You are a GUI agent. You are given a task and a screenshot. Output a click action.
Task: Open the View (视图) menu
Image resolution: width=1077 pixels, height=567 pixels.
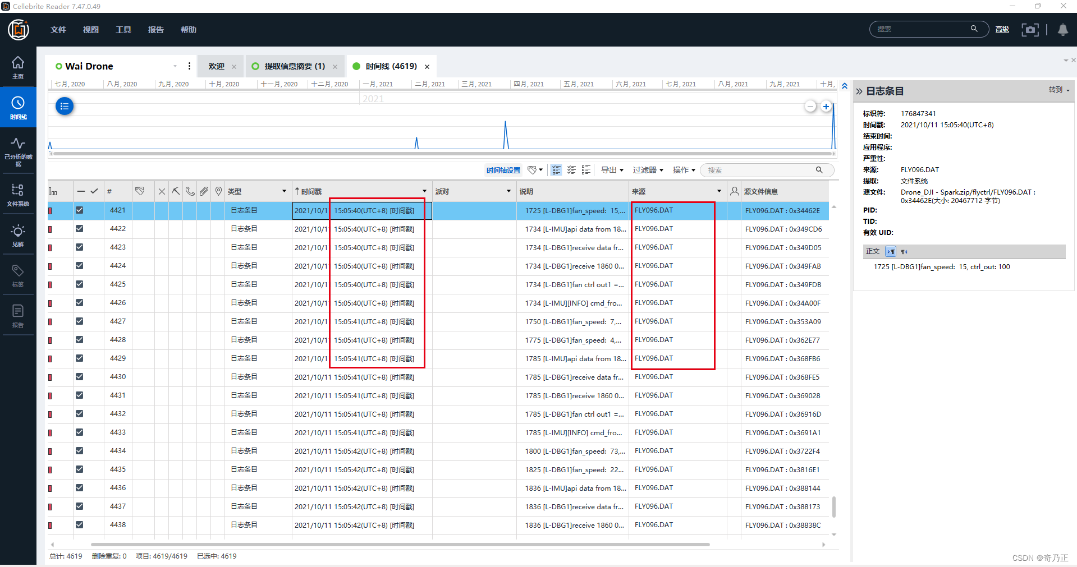click(90, 30)
